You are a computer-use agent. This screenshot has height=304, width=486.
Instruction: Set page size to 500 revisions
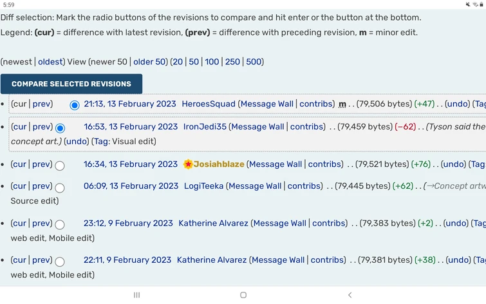(253, 62)
